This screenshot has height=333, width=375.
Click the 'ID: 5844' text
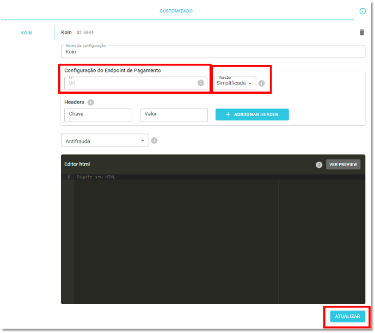click(85, 33)
